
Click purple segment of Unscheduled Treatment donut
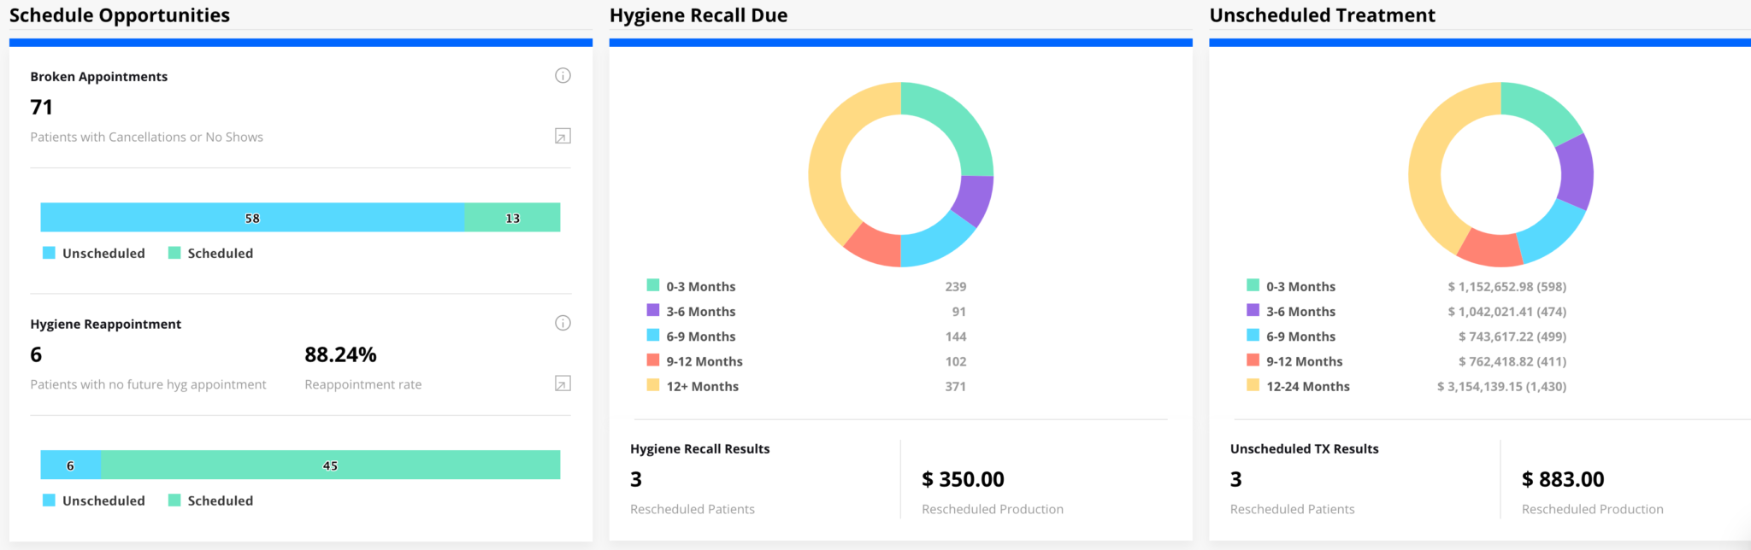pyautogui.click(x=1576, y=173)
